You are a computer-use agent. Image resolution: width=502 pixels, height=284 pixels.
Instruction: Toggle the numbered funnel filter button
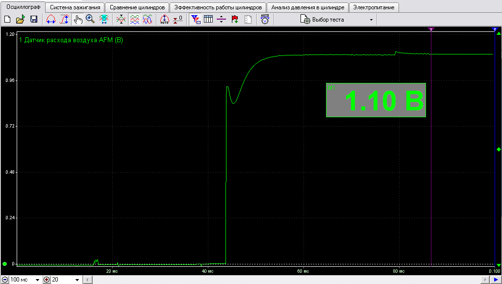[195, 20]
